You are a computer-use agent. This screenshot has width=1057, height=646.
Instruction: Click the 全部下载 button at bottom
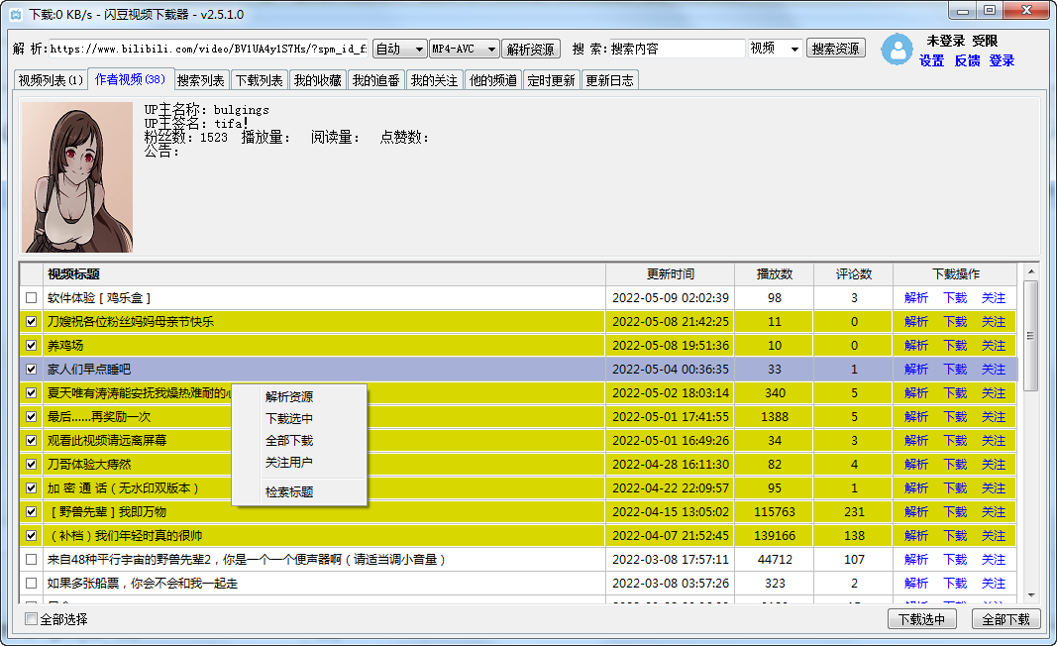click(1005, 619)
